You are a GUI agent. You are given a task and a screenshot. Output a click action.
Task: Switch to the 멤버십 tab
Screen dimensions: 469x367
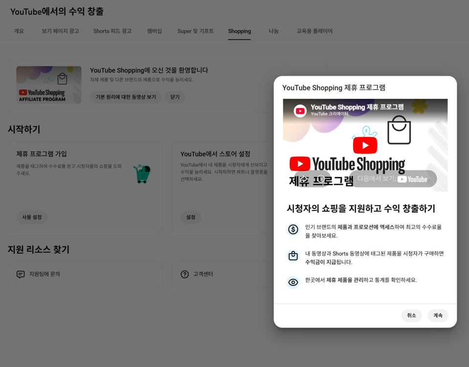pyautogui.click(x=155, y=31)
